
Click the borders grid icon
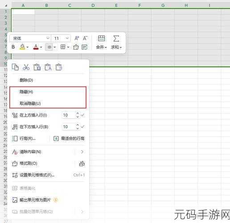tap(63, 47)
